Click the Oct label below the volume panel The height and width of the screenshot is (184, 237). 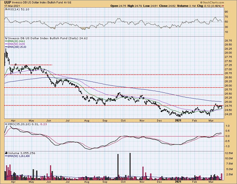click(123, 182)
